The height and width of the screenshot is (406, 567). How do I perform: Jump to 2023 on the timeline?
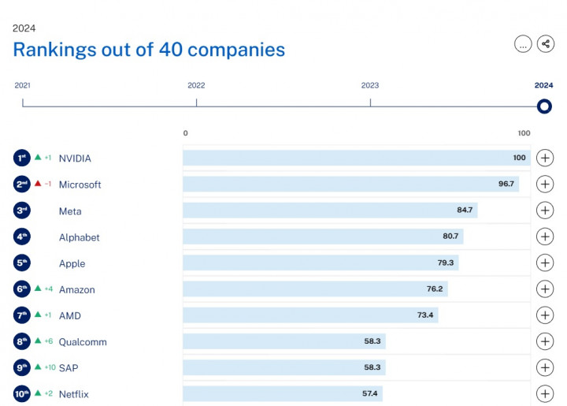(x=370, y=102)
